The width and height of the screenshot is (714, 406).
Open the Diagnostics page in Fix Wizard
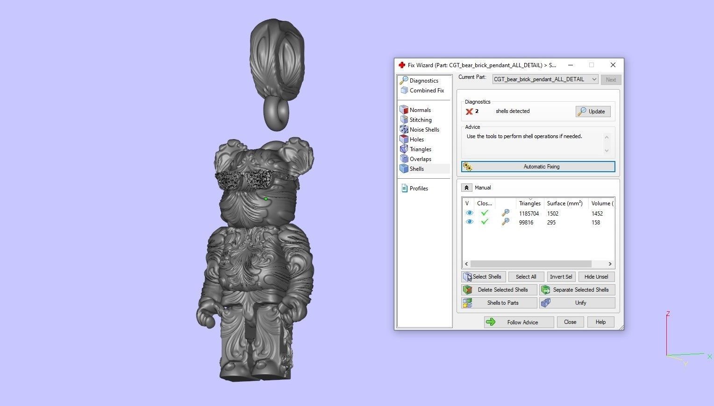[x=424, y=81]
